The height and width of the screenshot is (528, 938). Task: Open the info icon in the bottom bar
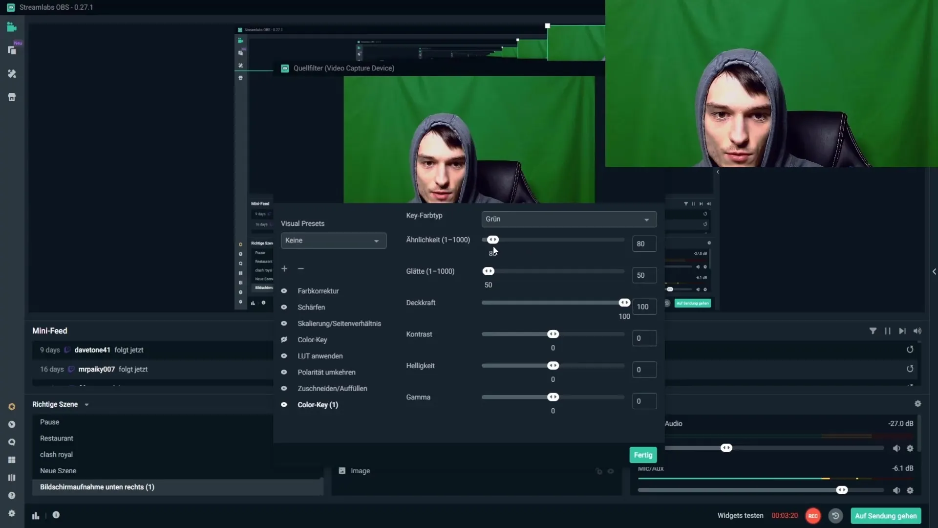56,515
